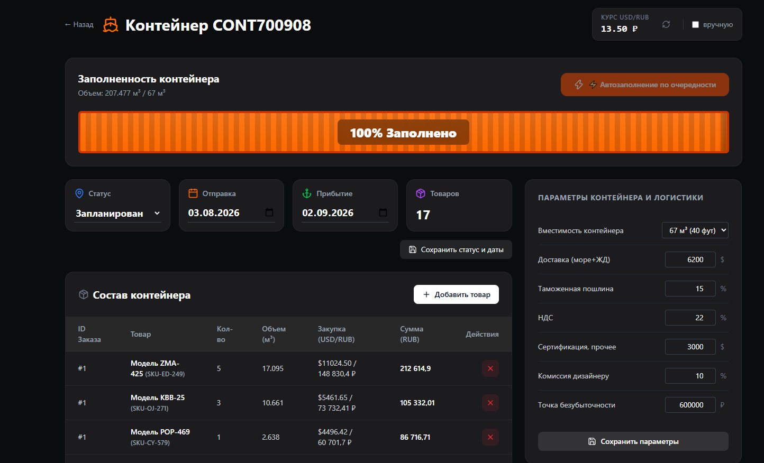This screenshot has height=463, width=764.
Task: Click Добавить товар button
Action: pos(456,294)
